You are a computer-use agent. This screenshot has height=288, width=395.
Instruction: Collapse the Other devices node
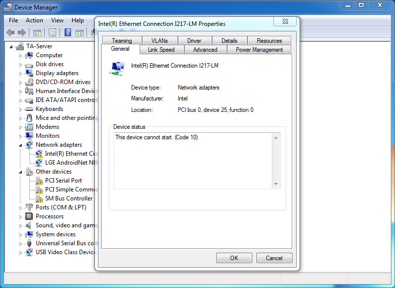coord(20,172)
